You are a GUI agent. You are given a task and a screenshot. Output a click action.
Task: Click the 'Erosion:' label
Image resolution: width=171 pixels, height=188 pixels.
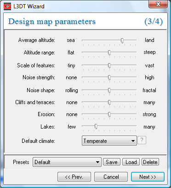pyautogui.click(x=46, y=114)
